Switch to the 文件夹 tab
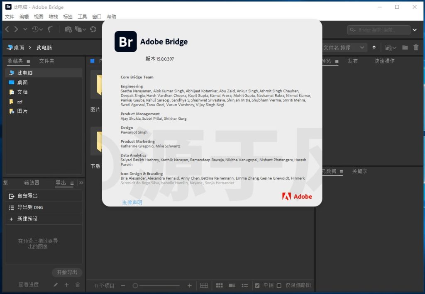Screen dimensions: 425x294 (46, 61)
